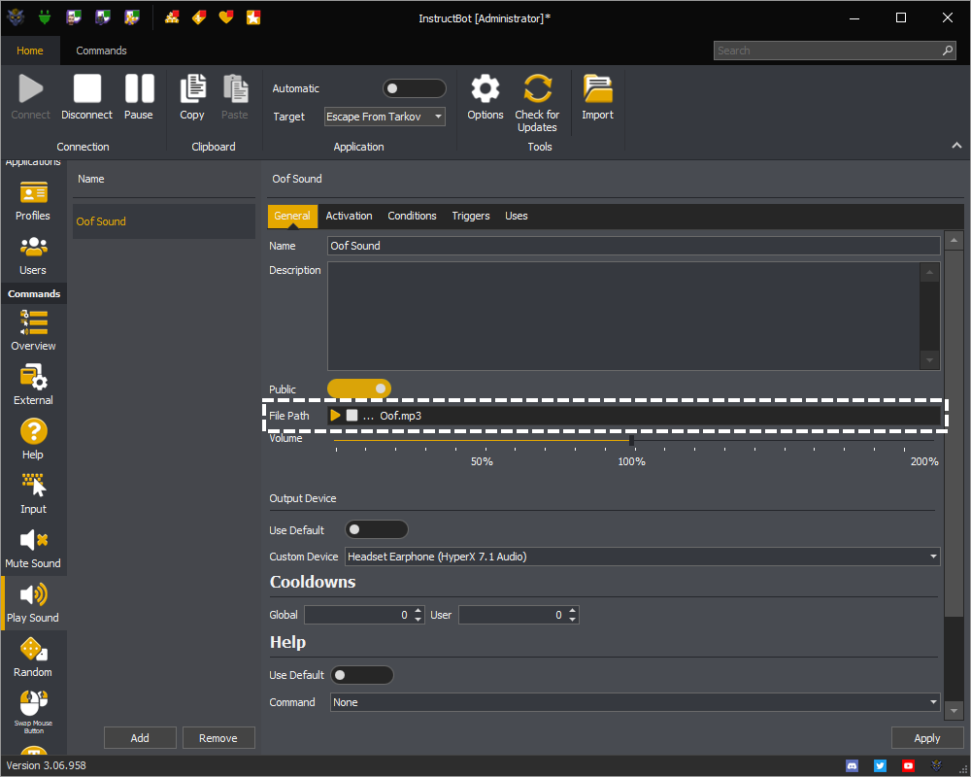The height and width of the screenshot is (777, 971).
Task: Open the YouTube link in status bar
Action: [908, 766]
